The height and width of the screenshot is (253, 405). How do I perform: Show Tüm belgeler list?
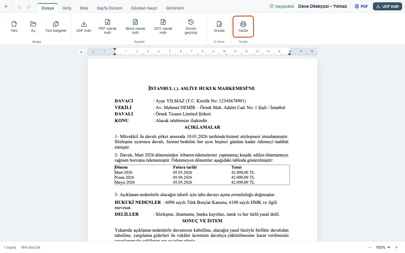click(x=56, y=27)
